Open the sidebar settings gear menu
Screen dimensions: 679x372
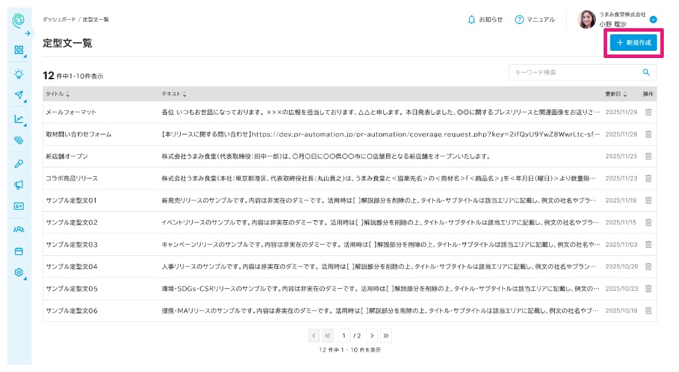18,272
